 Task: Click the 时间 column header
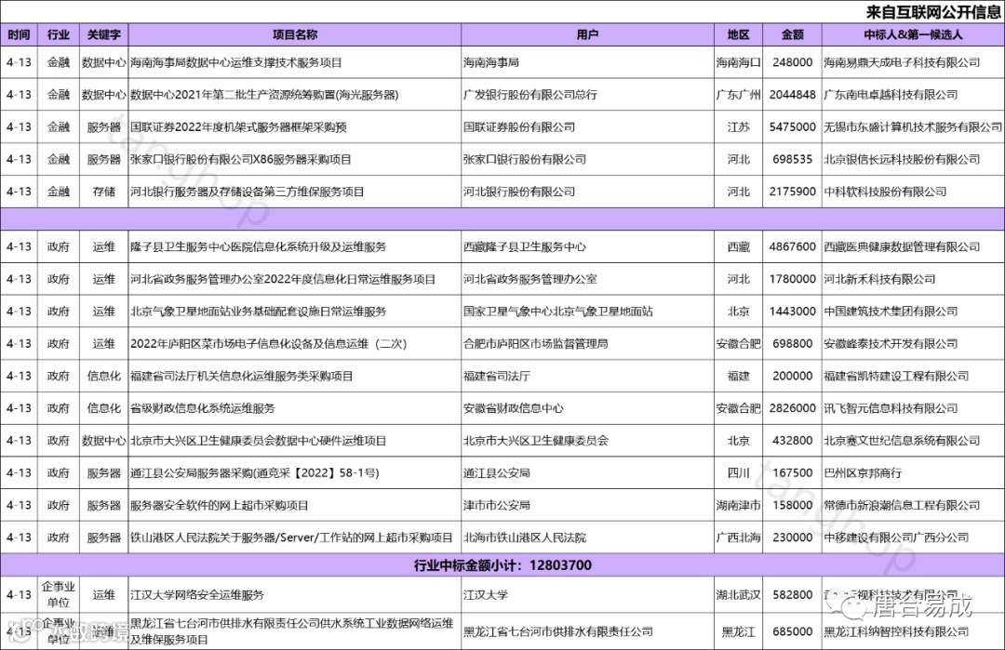pos(19,34)
